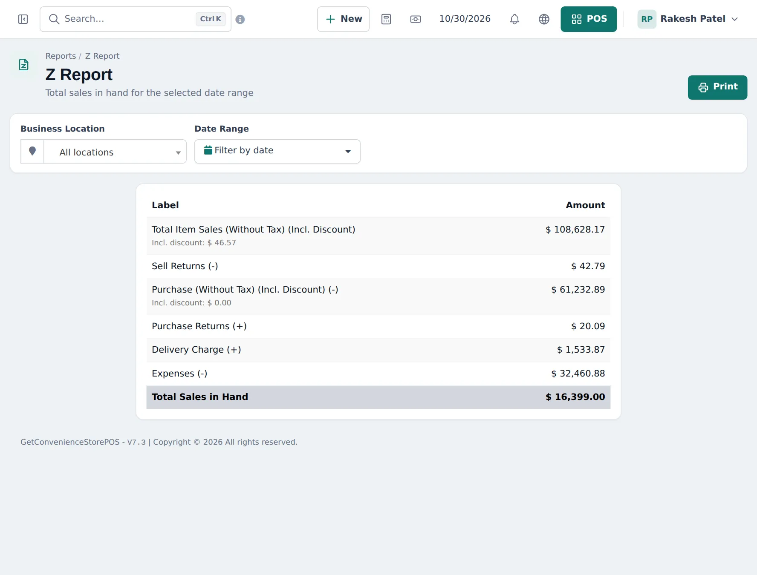Click the RP user avatar
Image resolution: width=757 pixels, height=575 pixels.
coord(647,19)
